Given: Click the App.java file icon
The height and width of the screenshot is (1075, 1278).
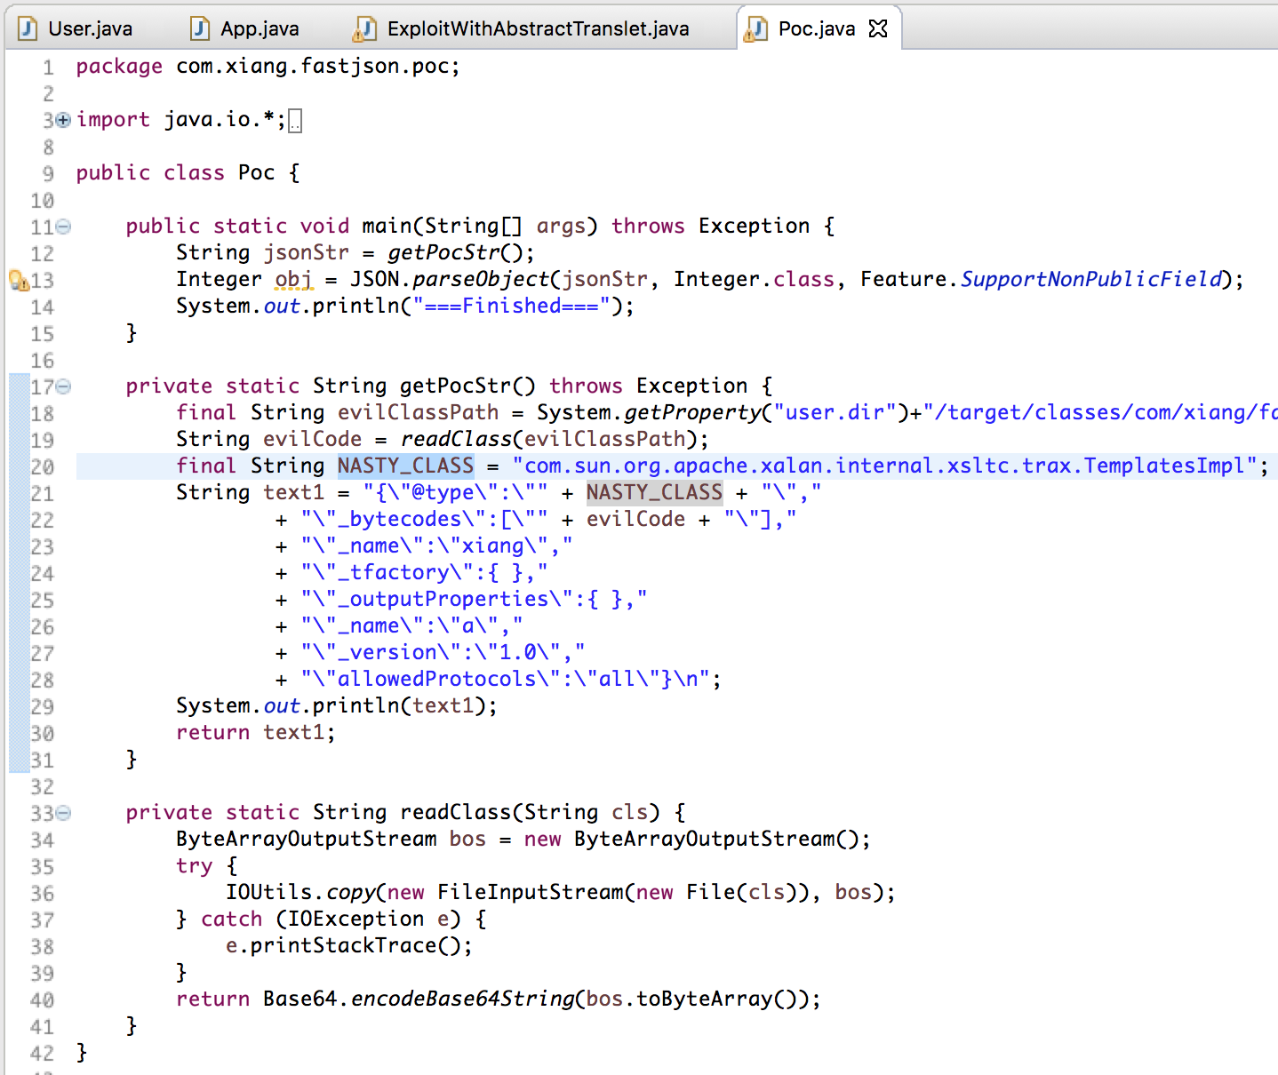Looking at the screenshot, I should [x=200, y=28].
